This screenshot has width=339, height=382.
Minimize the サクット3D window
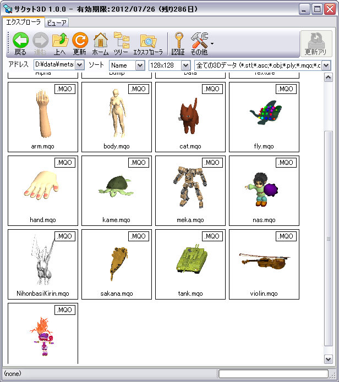(x=304, y=9)
